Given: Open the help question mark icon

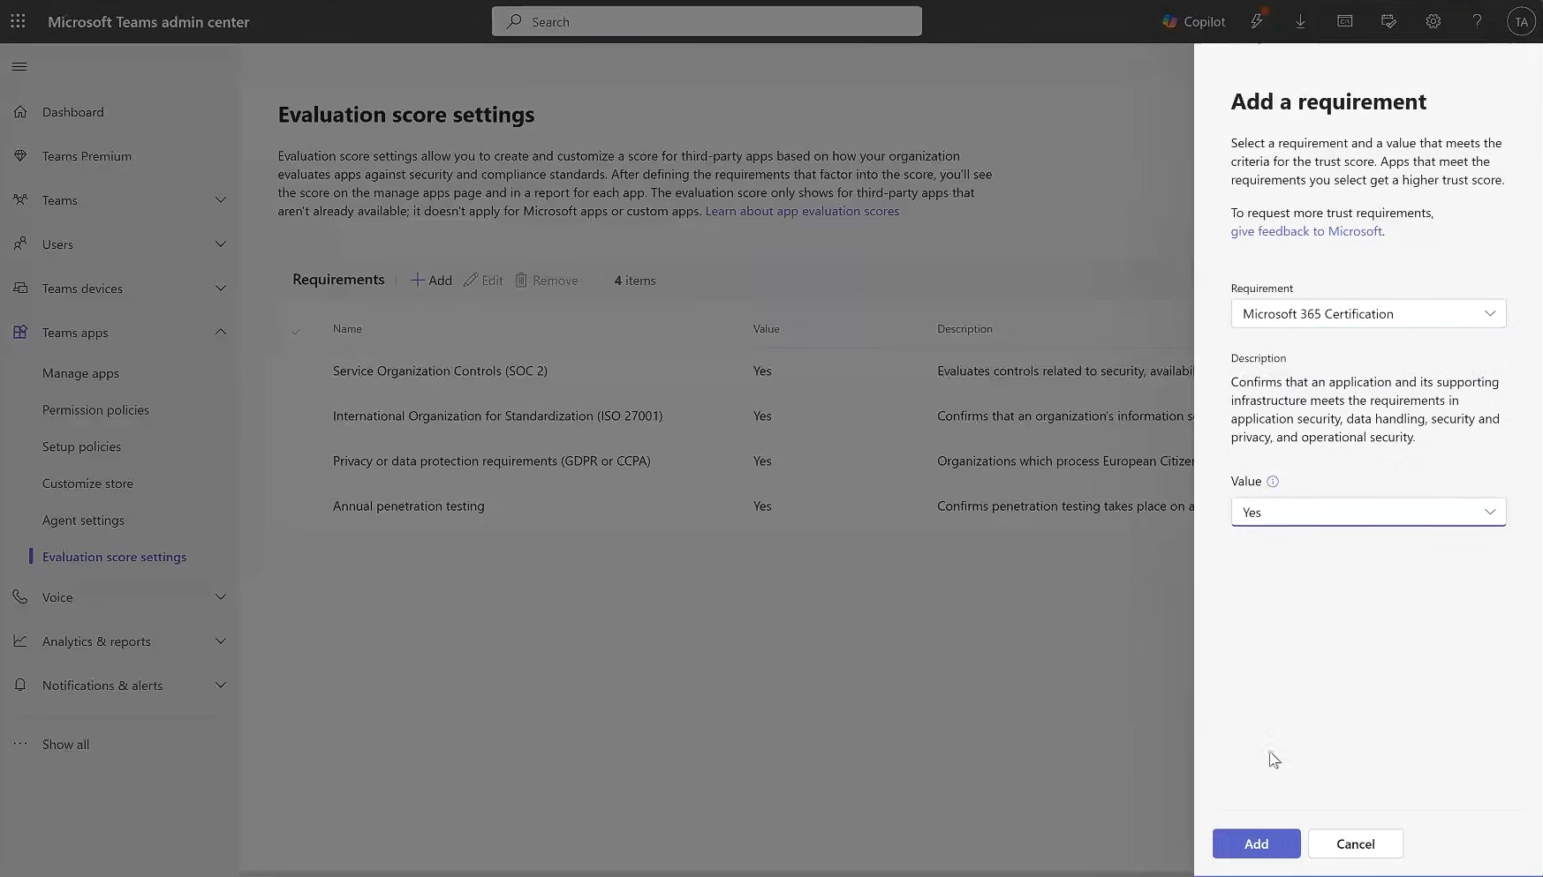Looking at the screenshot, I should (x=1477, y=21).
